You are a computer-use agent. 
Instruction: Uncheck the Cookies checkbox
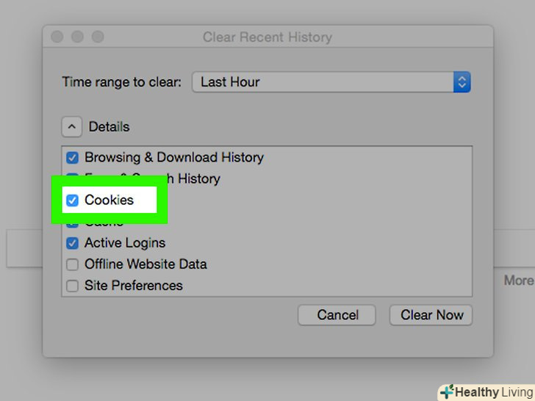coord(73,201)
